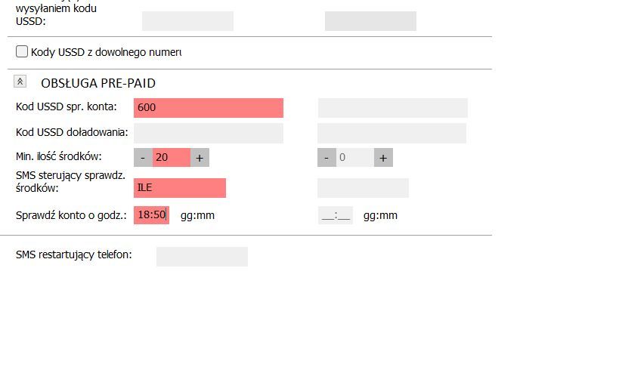Viewport: 619px width, 367px height.
Task: Click plus button beside the 0 value
Action: tap(383, 158)
